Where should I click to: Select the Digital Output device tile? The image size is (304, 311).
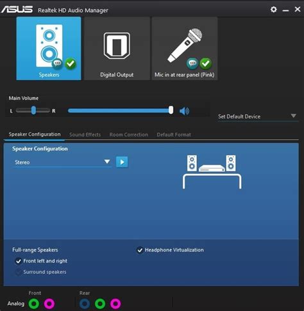[117, 49]
